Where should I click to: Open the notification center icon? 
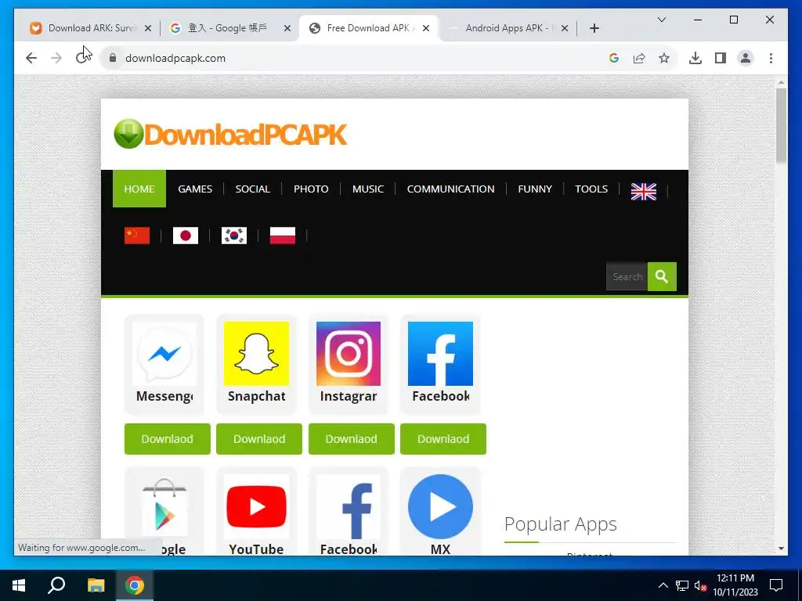click(x=776, y=585)
